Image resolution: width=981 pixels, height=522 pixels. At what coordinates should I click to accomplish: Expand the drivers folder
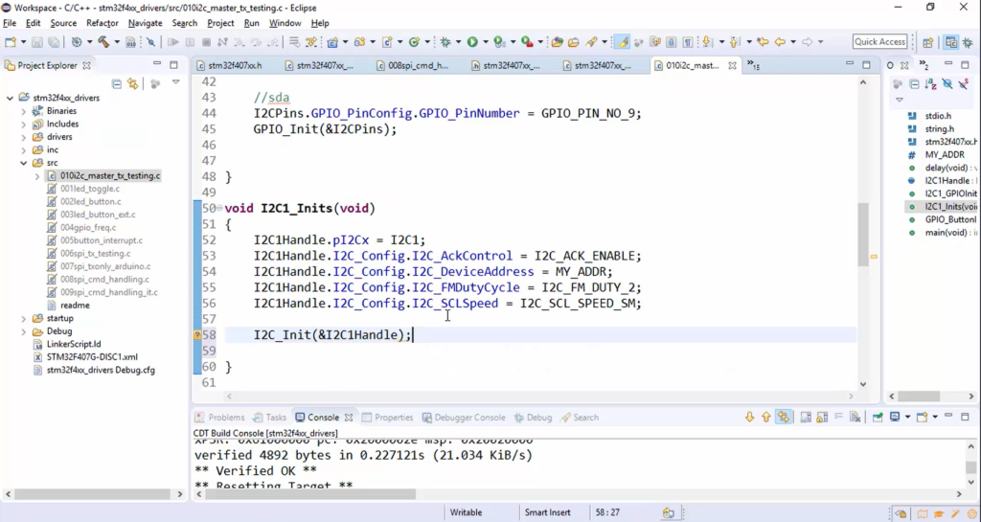[x=24, y=137]
